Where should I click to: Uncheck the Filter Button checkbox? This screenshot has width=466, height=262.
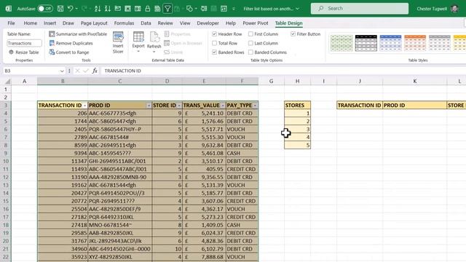pos(293,34)
